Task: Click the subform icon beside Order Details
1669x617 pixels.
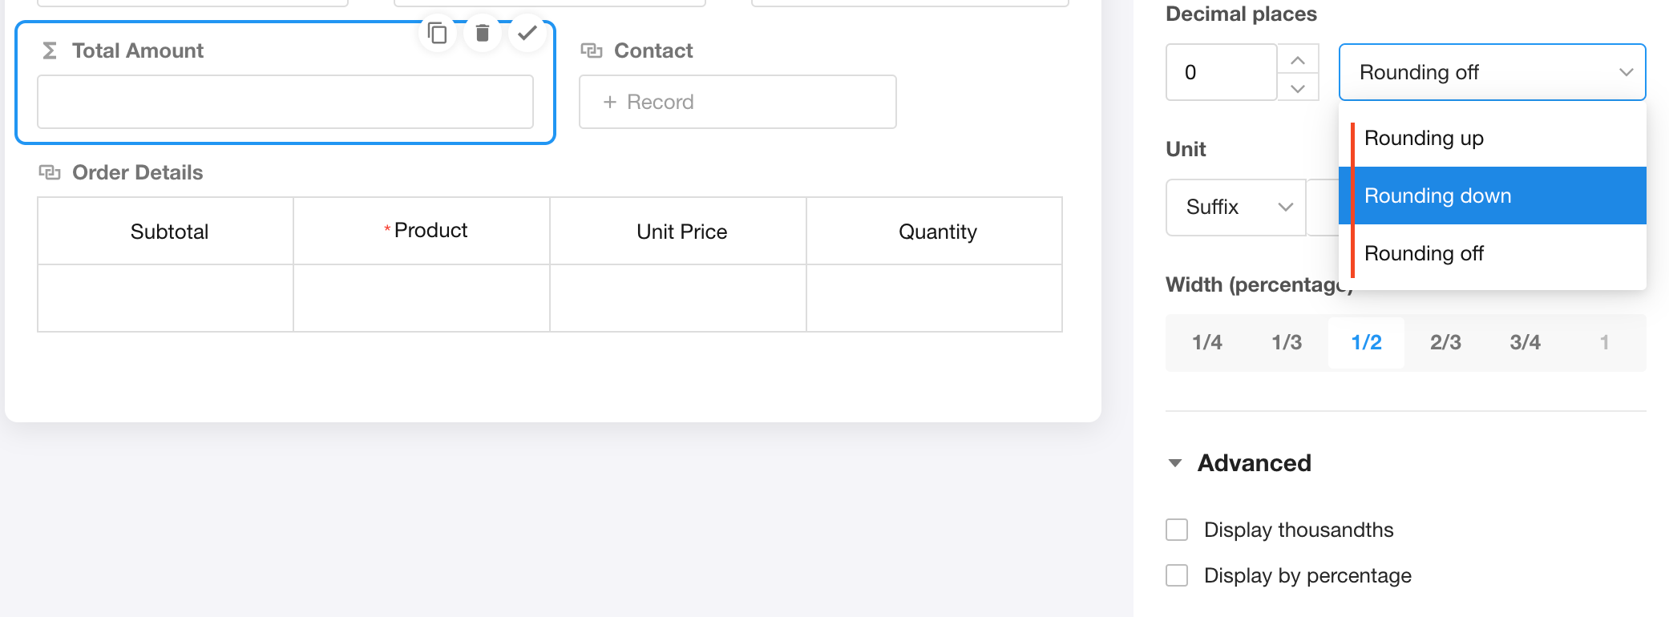Action: click(50, 172)
